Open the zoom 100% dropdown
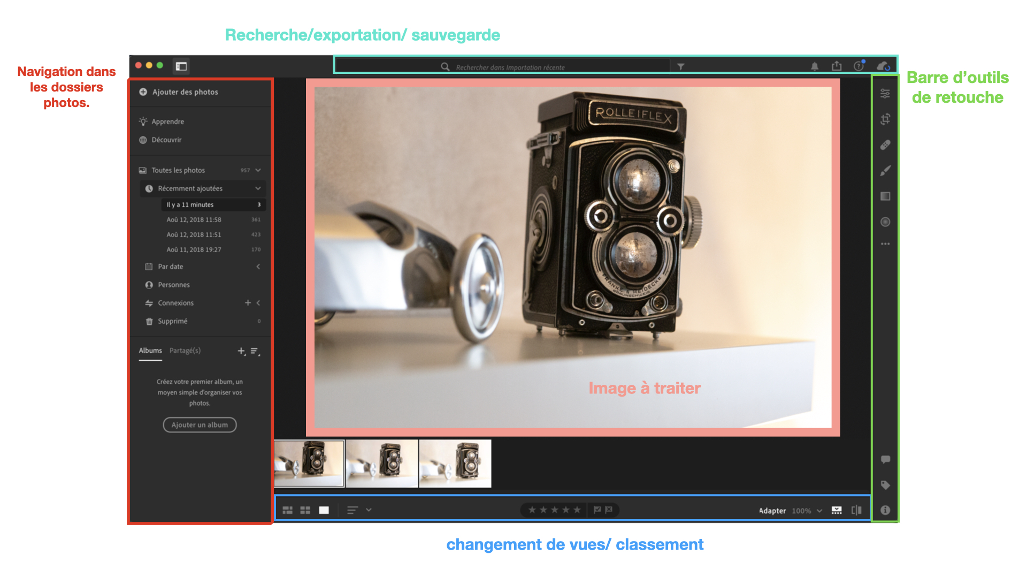This screenshot has width=1027, height=578. pos(819,511)
